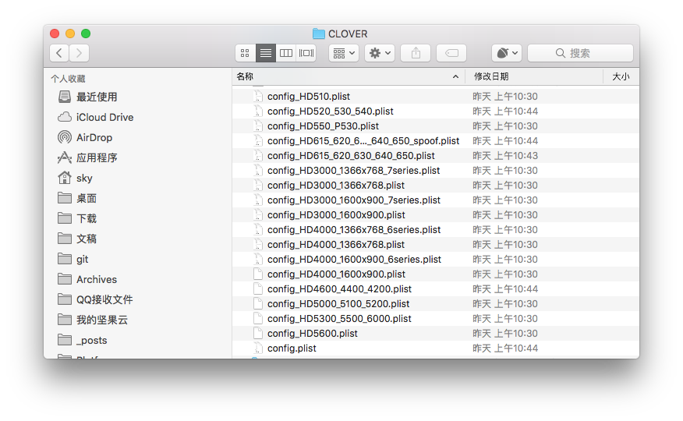Image resolution: width=683 pixels, height=421 pixels.
Task: Switch to column view
Action: tap(285, 53)
